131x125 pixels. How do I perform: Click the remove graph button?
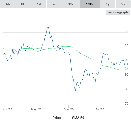pyautogui.click(x=118, y=12)
